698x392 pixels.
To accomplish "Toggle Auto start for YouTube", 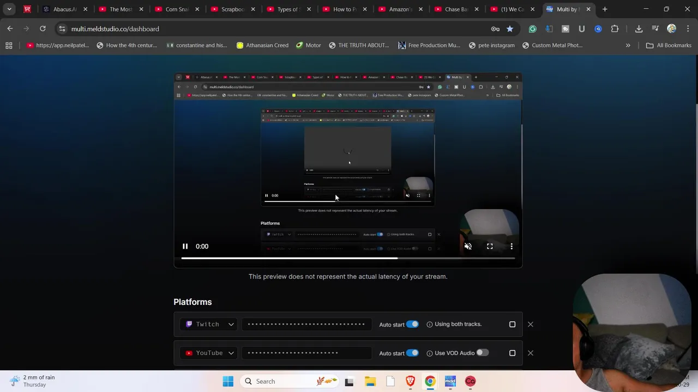I will [412, 353].
